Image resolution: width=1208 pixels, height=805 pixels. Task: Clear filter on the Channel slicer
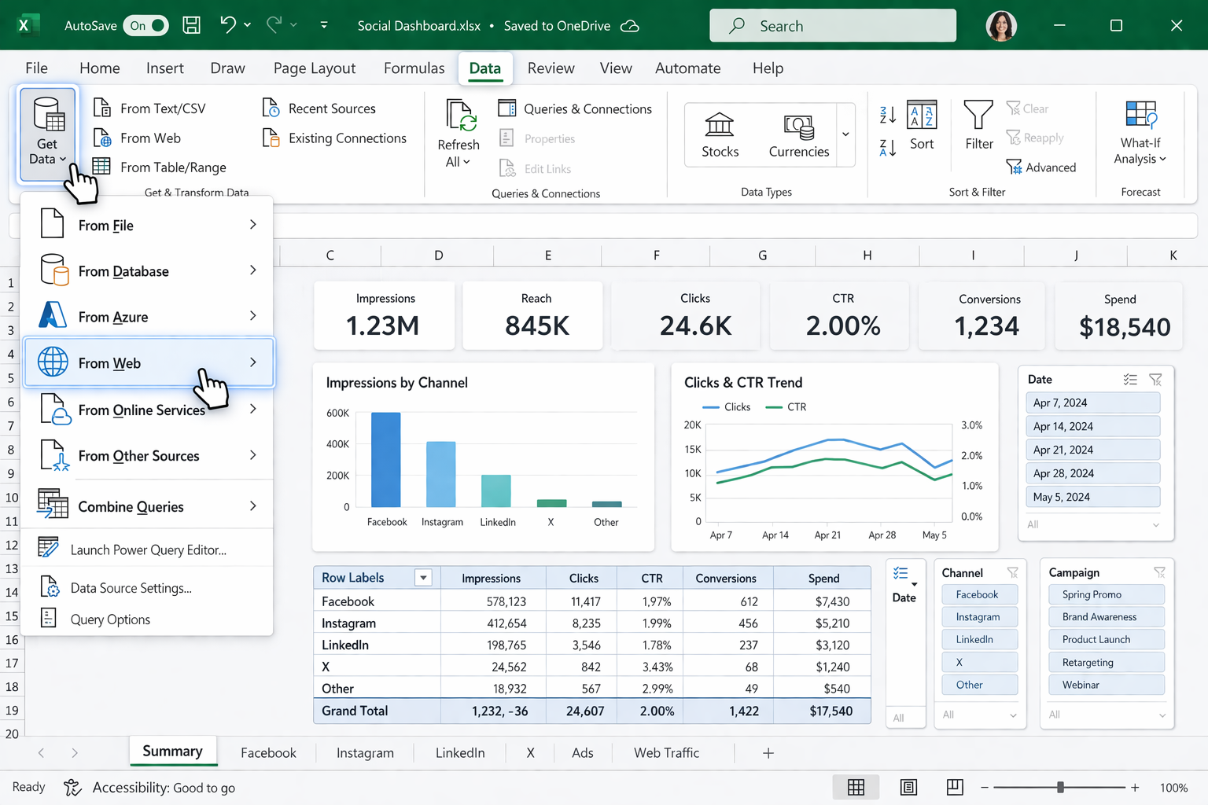(x=1013, y=572)
